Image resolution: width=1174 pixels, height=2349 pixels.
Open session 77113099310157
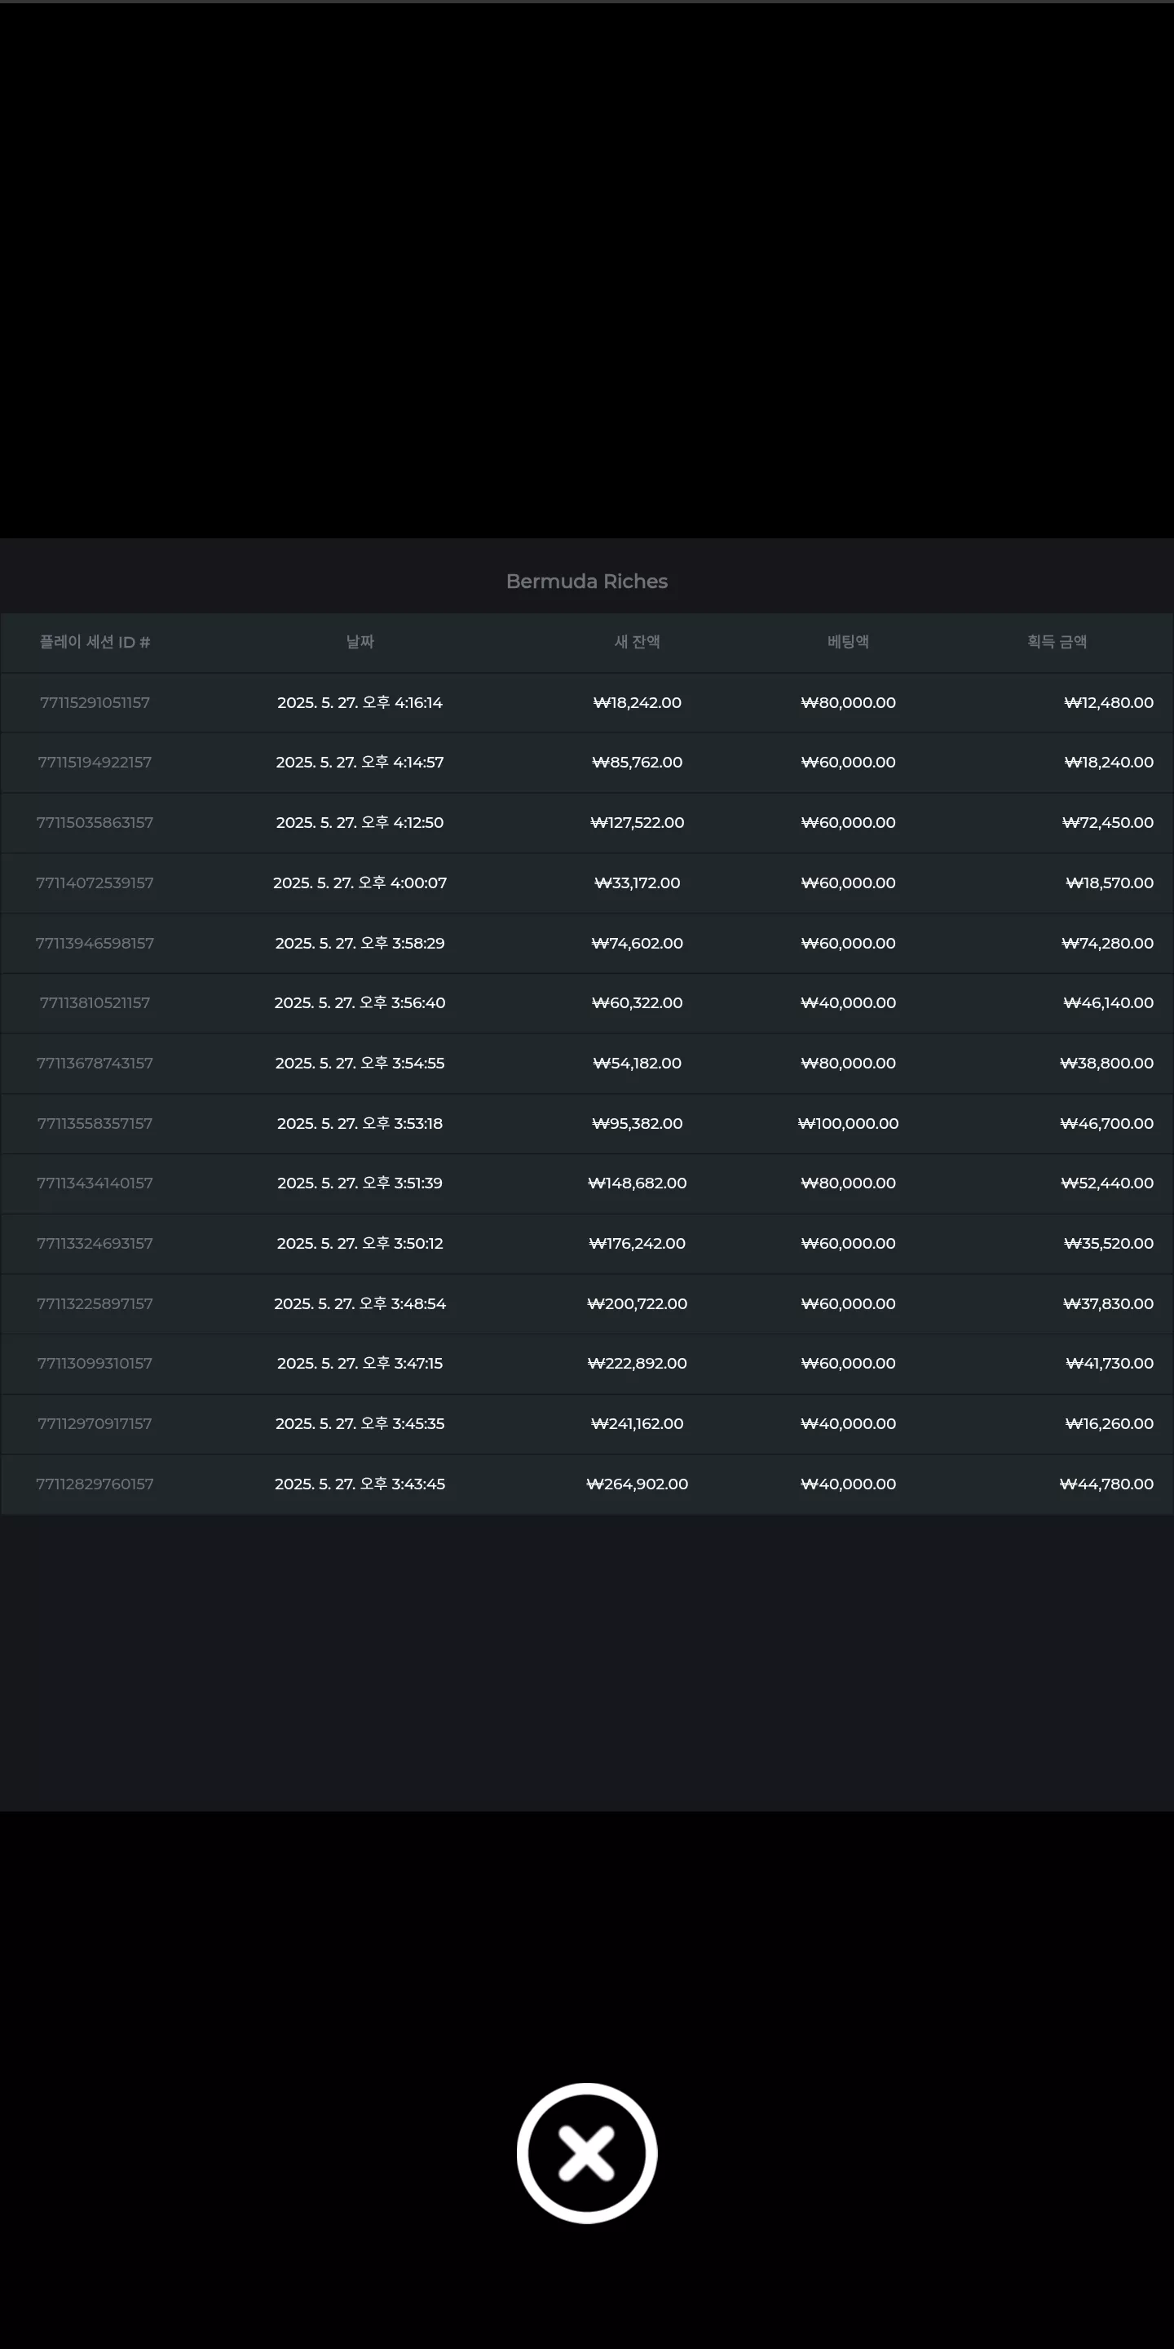point(95,1363)
